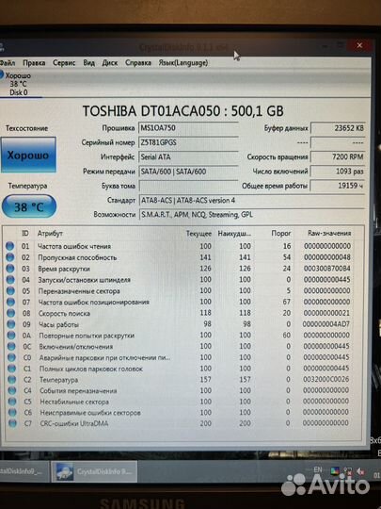Open the Вид menu
The width and height of the screenshot is (381, 509).
(x=88, y=62)
